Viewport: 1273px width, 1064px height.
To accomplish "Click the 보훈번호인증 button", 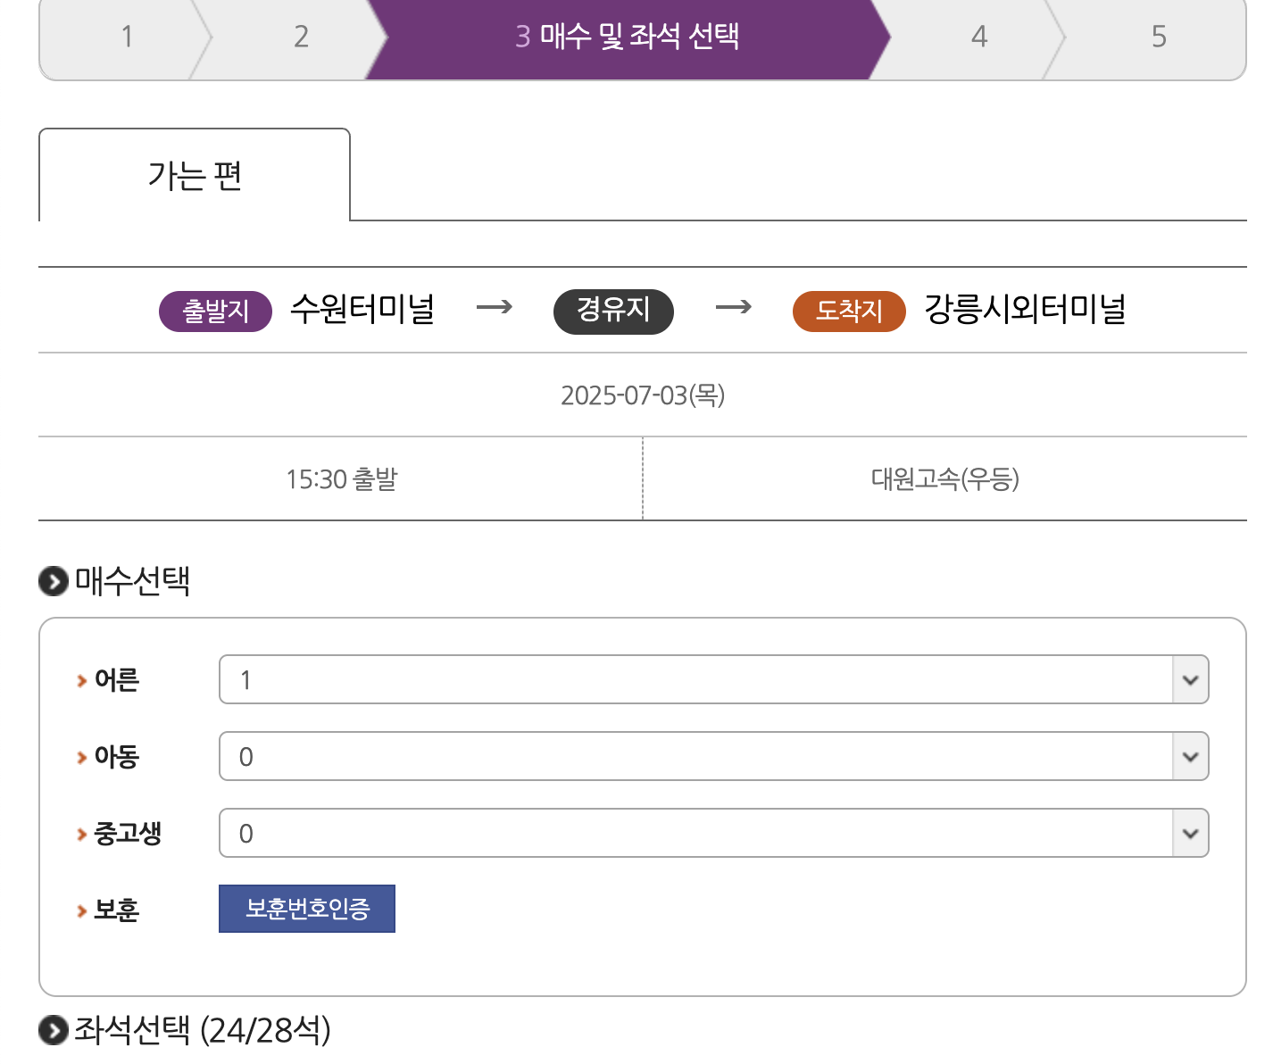I will pos(306,909).
